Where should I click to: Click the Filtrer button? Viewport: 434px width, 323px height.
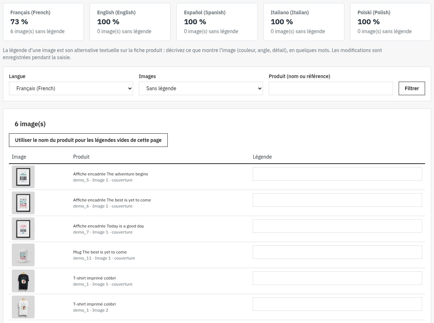tap(412, 88)
